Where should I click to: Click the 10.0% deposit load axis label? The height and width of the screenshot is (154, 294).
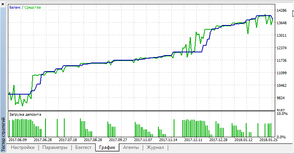(x=282, y=114)
